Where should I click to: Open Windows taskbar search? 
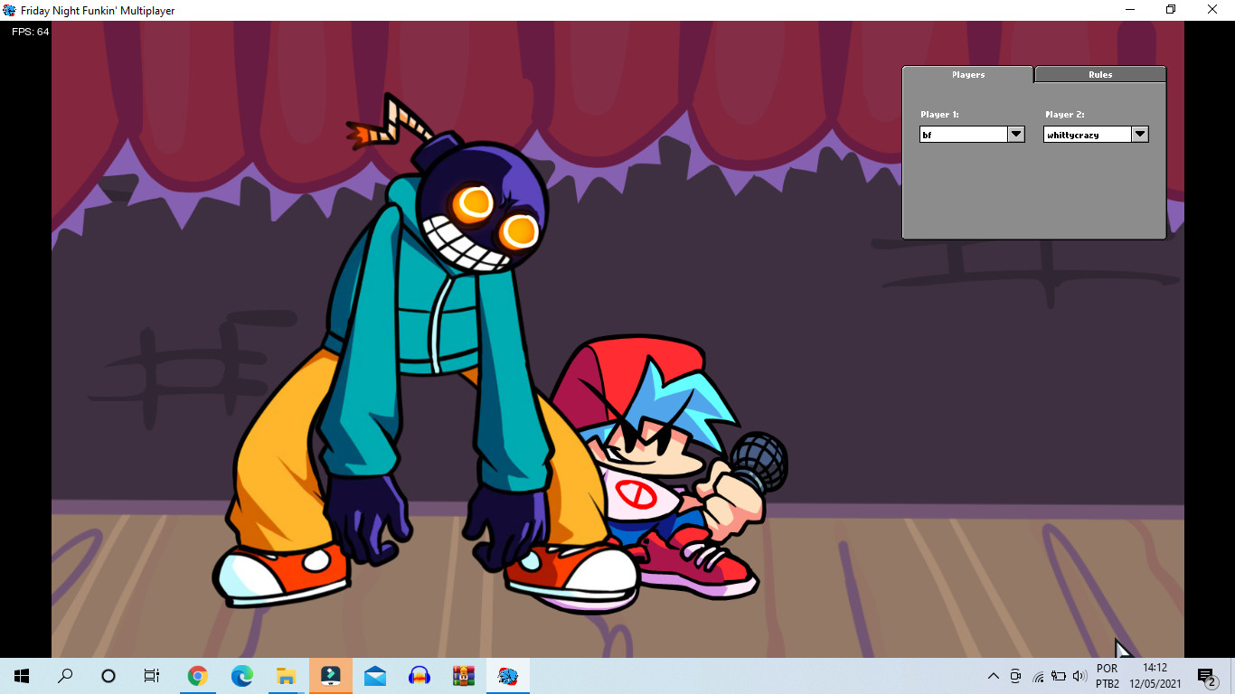(x=65, y=676)
